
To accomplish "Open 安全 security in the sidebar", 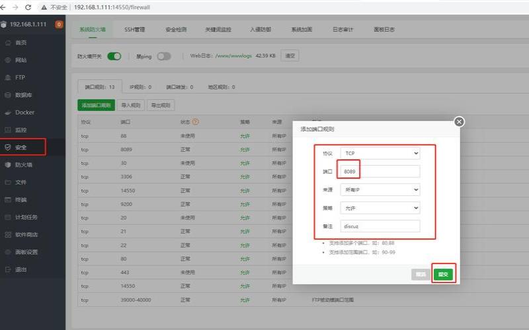I will tap(20, 147).
